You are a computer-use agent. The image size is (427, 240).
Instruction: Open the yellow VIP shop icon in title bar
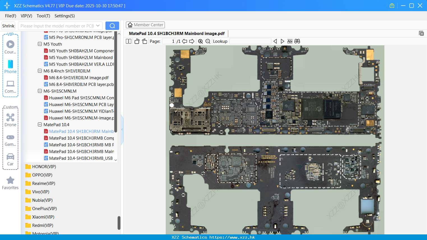(392, 6)
